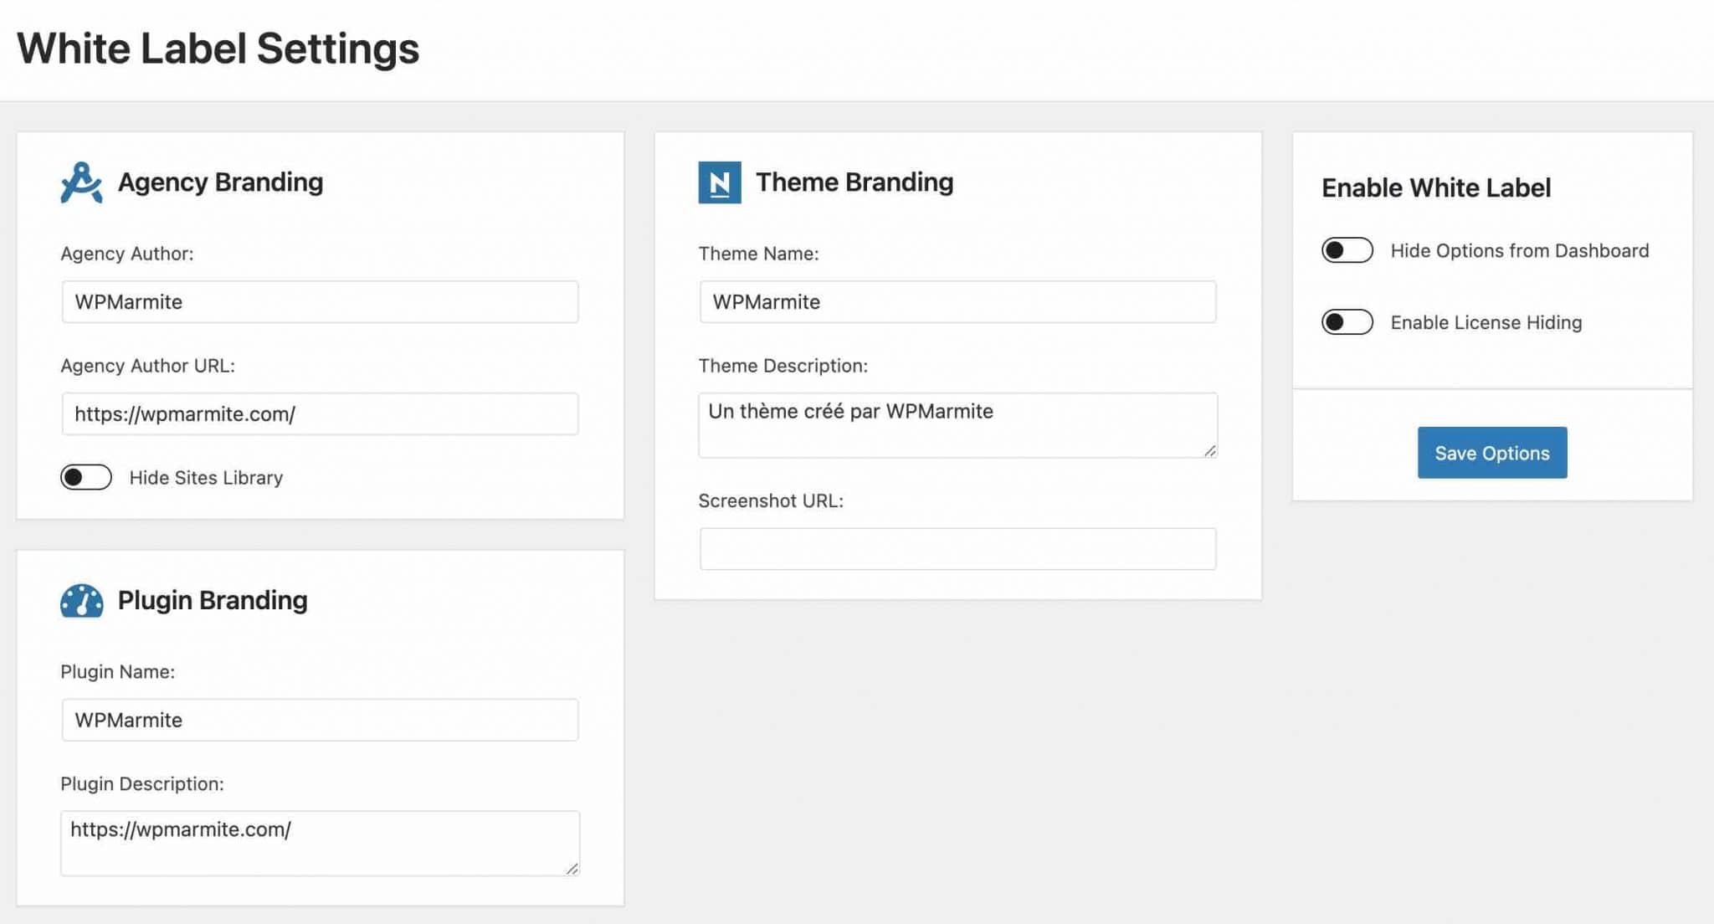Image resolution: width=1714 pixels, height=924 pixels.
Task: Click the Plugin Branding gauge icon
Action: 81,601
